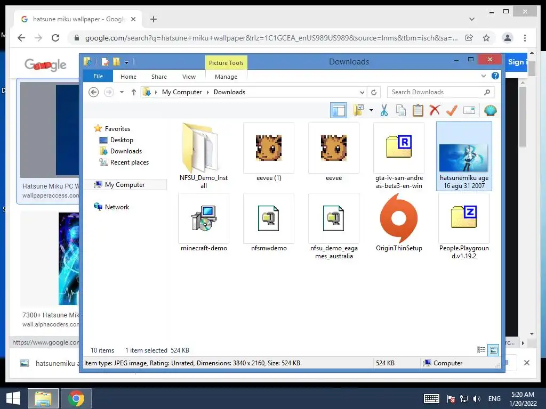
Task: Click Windows Start button
Action: (x=13, y=398)
